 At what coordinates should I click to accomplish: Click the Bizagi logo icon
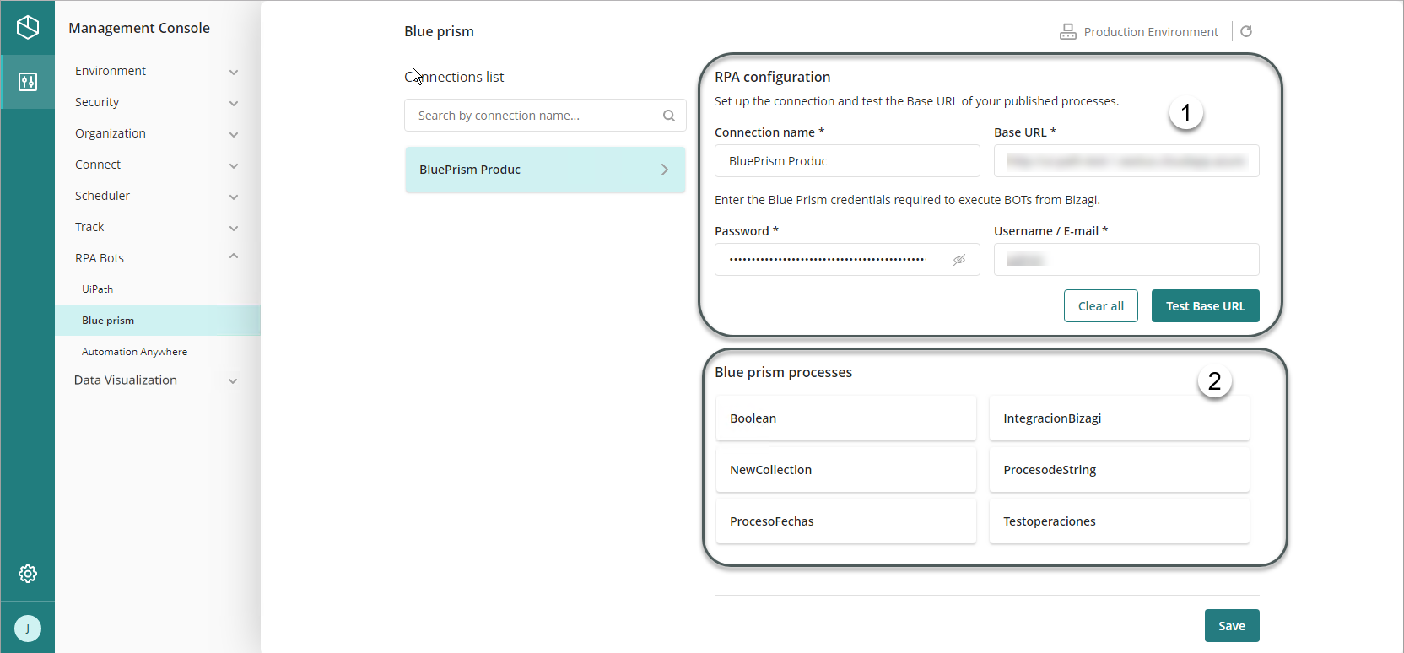coord(28,27)
